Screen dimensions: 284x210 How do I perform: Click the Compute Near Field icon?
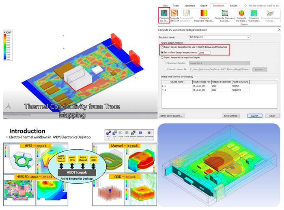pyautogui.click(x=254, y=16)
